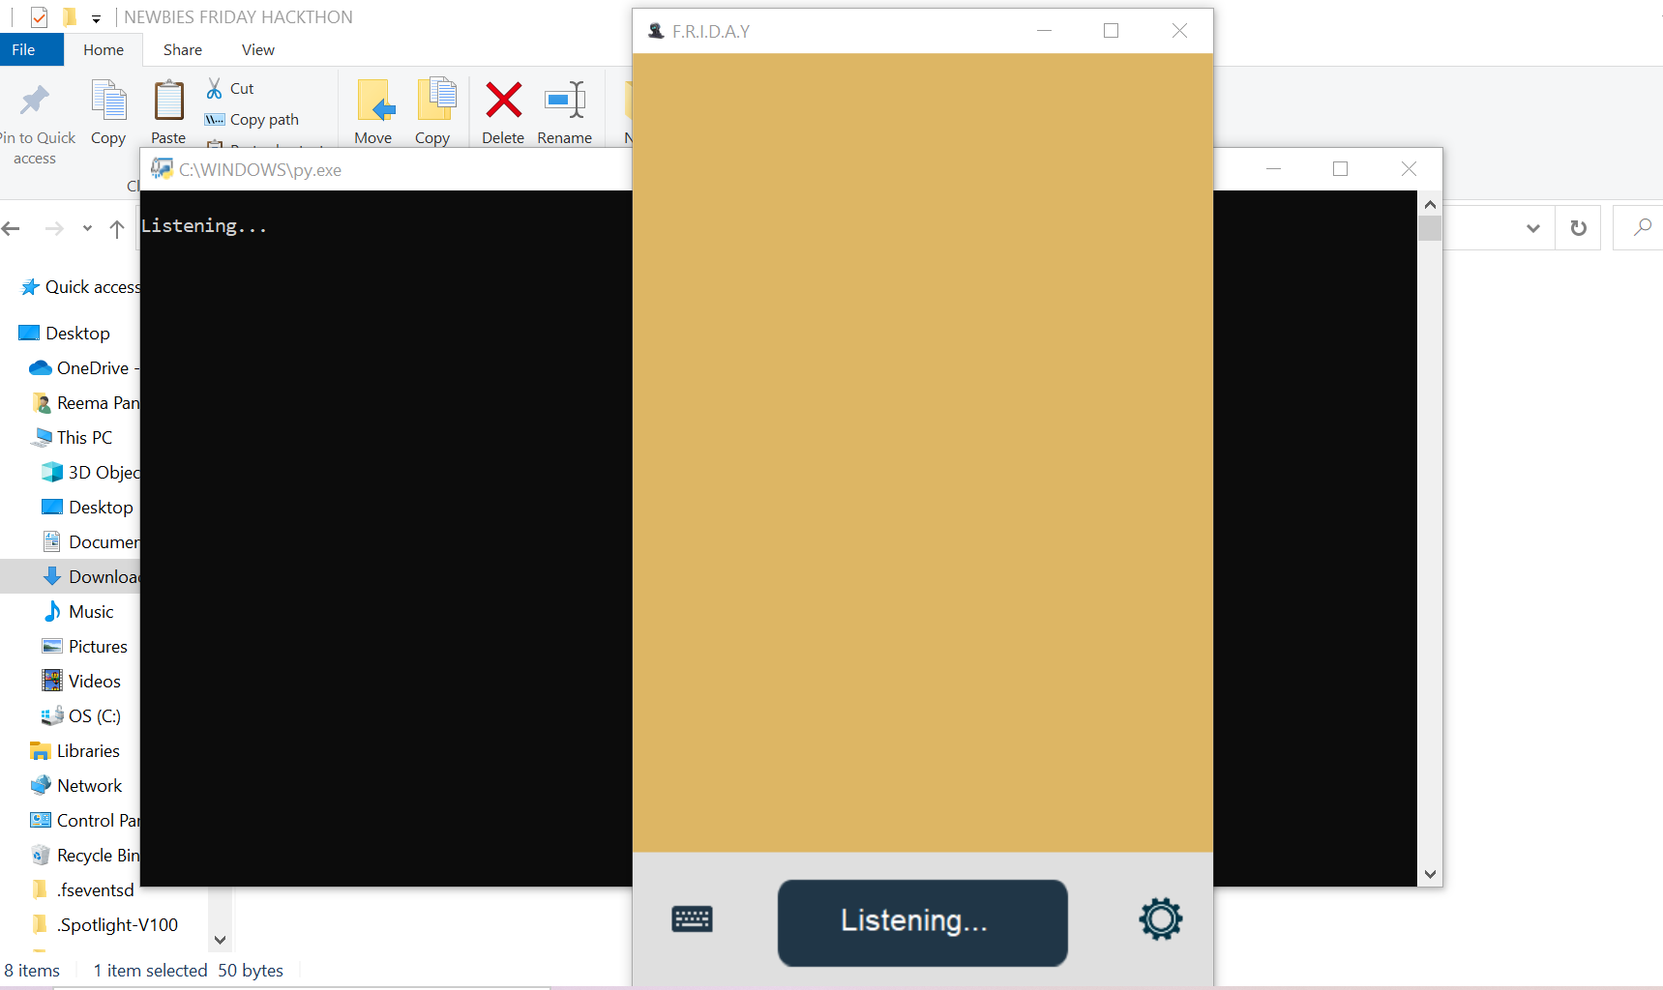Close the F.R.I.D.A.Y window
The image size is (1663, 990).
point(1179,31)
